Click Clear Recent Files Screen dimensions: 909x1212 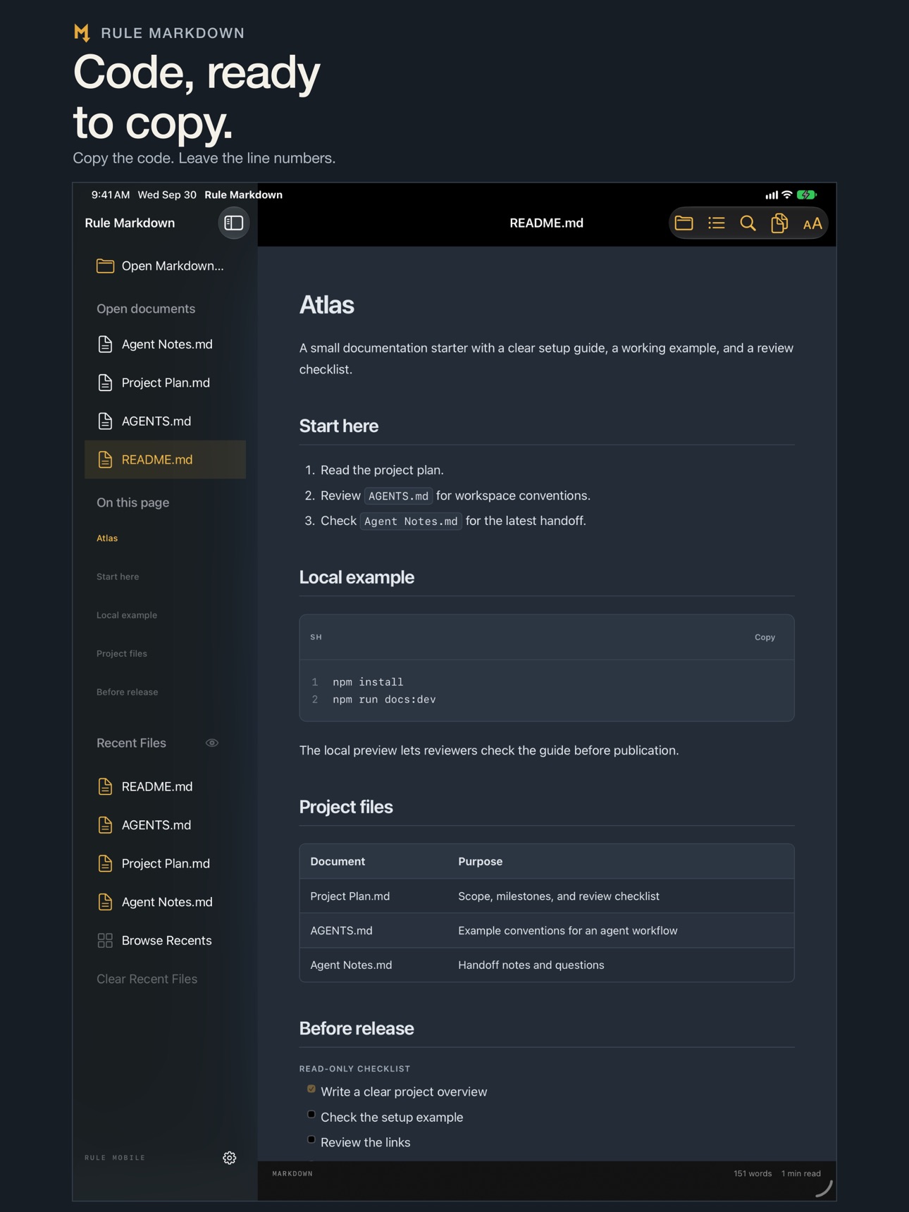point(147,979)
